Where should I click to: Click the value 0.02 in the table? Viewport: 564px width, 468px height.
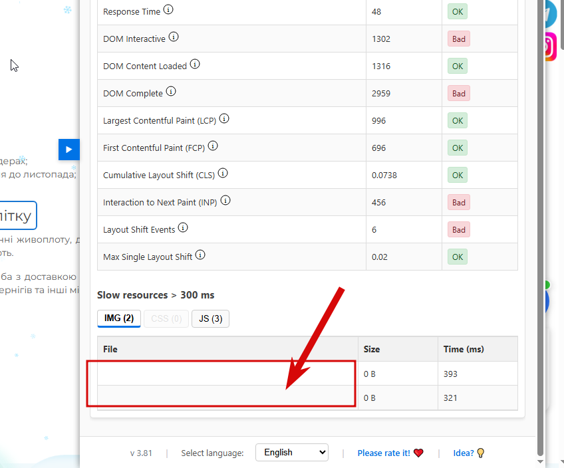point(380,257)
